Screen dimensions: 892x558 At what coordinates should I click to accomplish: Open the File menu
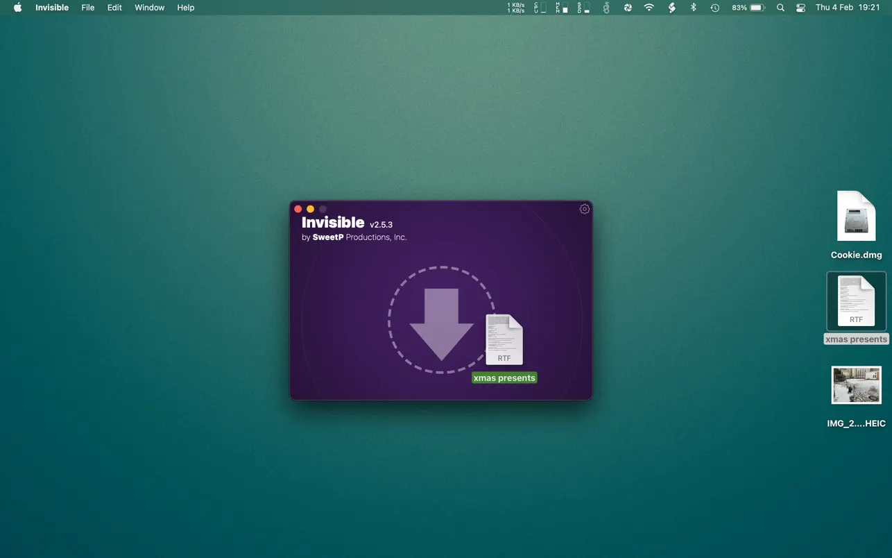click(88, 8)
